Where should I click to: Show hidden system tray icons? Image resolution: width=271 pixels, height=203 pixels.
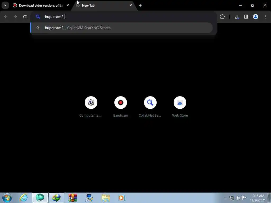(x=225, y=198)
